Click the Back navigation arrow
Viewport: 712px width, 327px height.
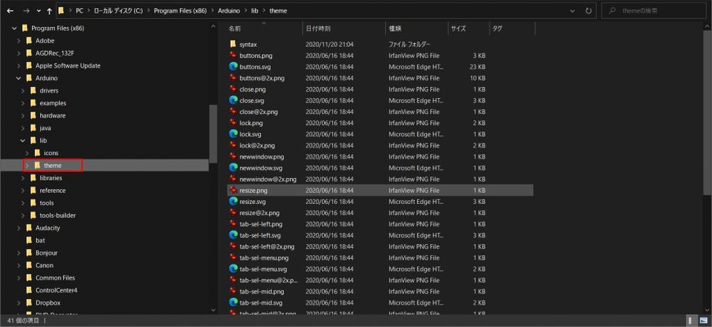[10, 11]
